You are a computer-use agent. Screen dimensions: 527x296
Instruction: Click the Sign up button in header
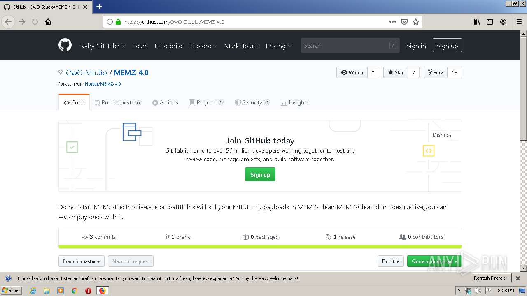pyautogui.click(x=447, y=46)
